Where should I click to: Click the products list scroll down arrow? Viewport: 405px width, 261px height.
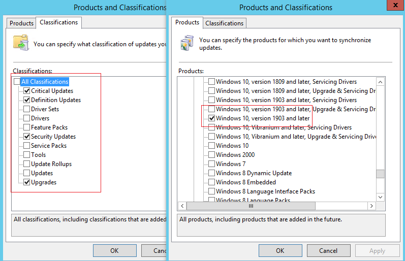(x=380, y=197)
